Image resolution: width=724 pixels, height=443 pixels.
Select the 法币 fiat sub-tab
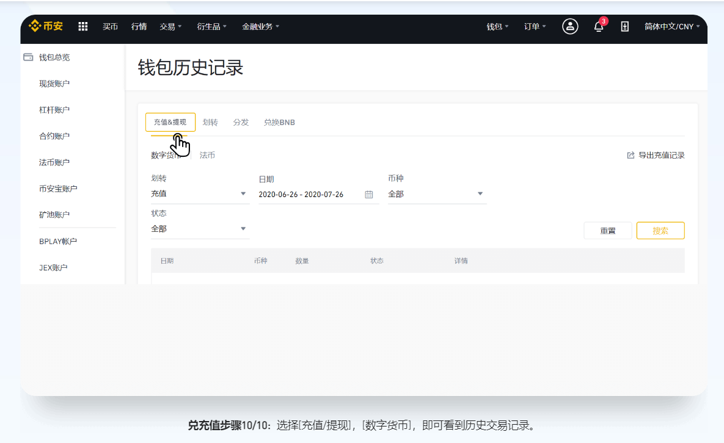(207, 156)
